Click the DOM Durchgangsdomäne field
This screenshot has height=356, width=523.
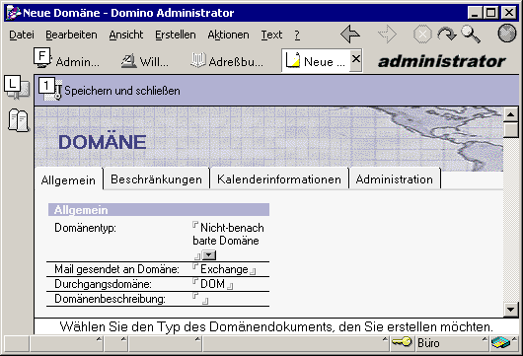coord(213,284)
